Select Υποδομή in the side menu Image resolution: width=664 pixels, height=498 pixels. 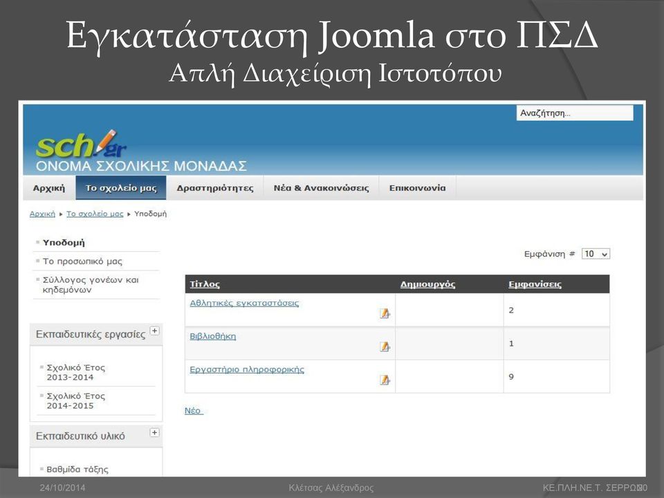[64, 243]
